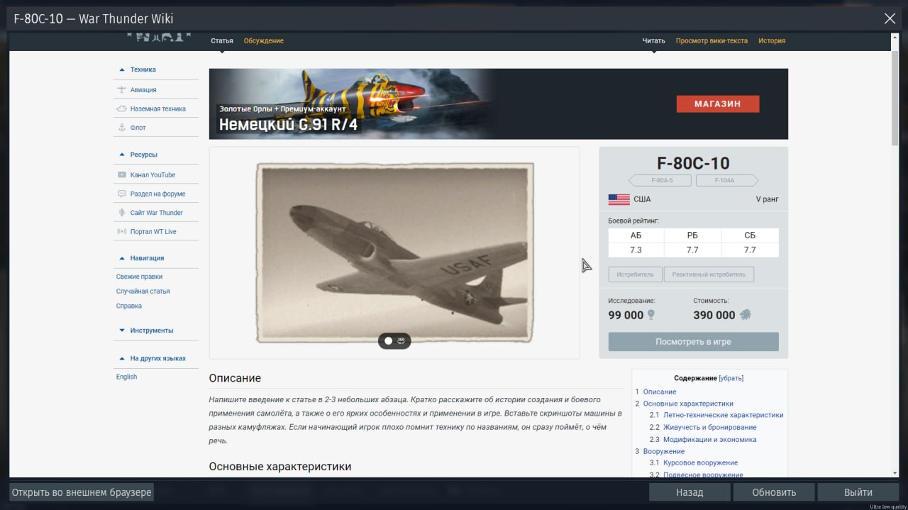
Task: Jump to Модификации и экономика
Action: point(709,439)
